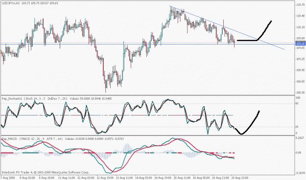Click the 14 Aug 19:00 time label
The height and width of the screenshot is (180, 306).
(163, 178)
